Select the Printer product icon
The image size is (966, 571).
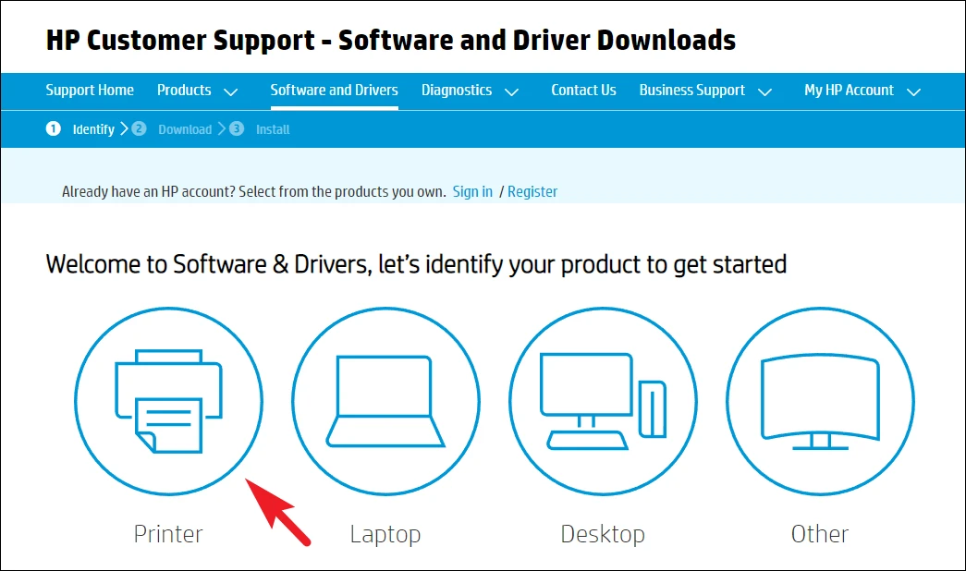(x=168, y=402)
